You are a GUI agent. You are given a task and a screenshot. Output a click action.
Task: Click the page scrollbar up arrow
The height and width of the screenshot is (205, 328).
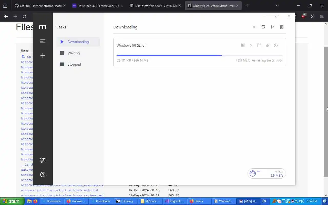click(326, 24)
